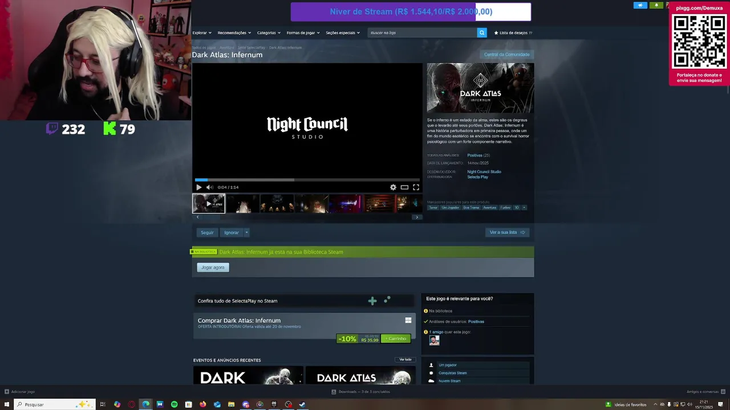Open the 1 amigo link

click(436, 332)
